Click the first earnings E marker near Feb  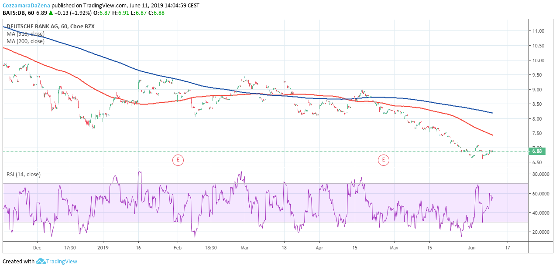[178, 160]
